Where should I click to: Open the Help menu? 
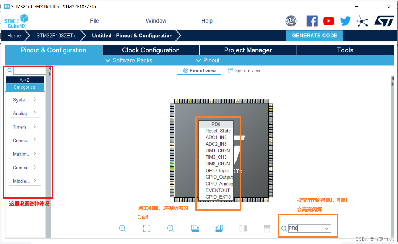click(207, 21)
